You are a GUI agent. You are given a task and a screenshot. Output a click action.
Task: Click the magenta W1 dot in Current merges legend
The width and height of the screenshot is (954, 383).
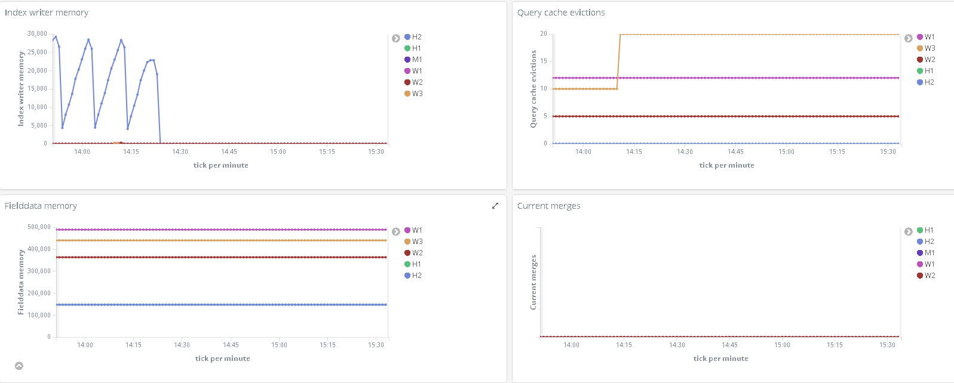pyautogui.click(x=920, y=264)
